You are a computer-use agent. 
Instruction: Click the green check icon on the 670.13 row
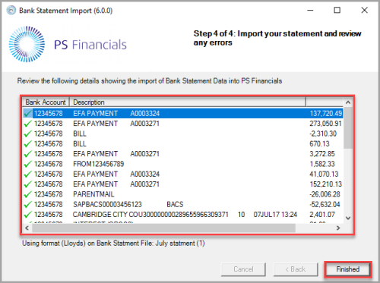pos(27,144)
